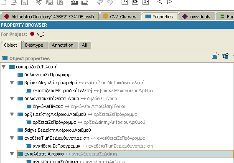Click the Paste clipboard toolbar icon

tap(60, 2)
